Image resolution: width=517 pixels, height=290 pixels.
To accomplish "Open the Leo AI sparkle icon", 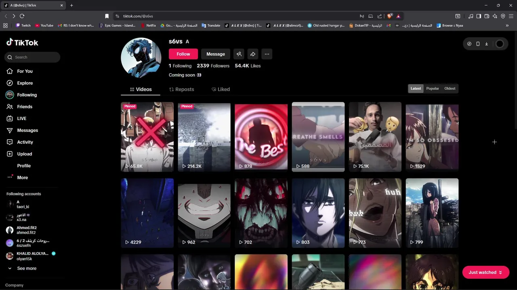I will point(495,16).
